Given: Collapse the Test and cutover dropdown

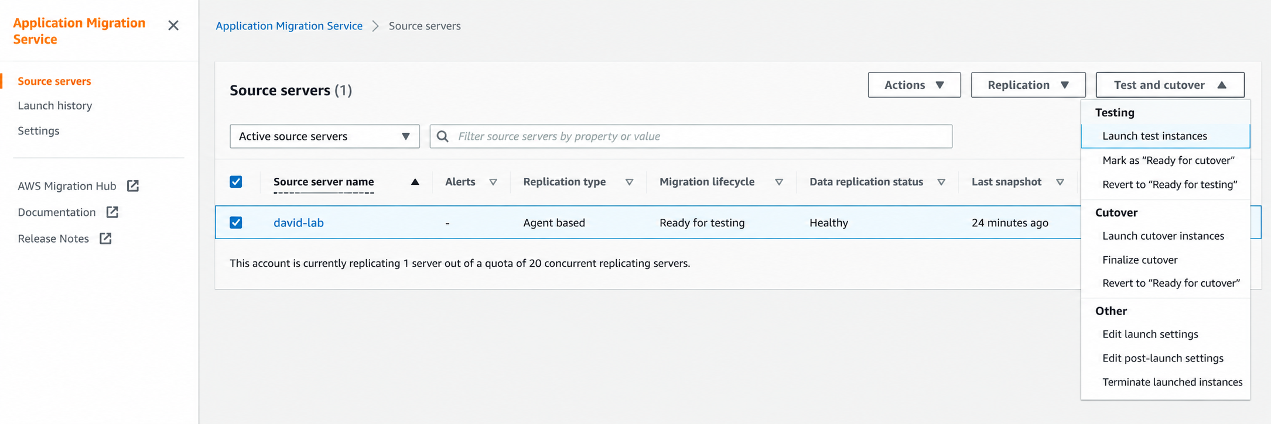Looking at the screenshot, I should (1170, 85).
